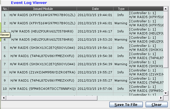Click SH3KX13C2E7Q50OYU344 module in row 7

pyautogui.click(x=42, y=64)
